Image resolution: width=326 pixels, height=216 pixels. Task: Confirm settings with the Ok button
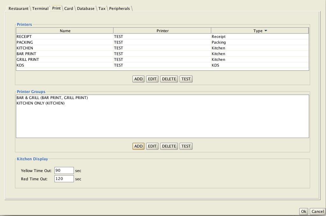click(304, 212)
